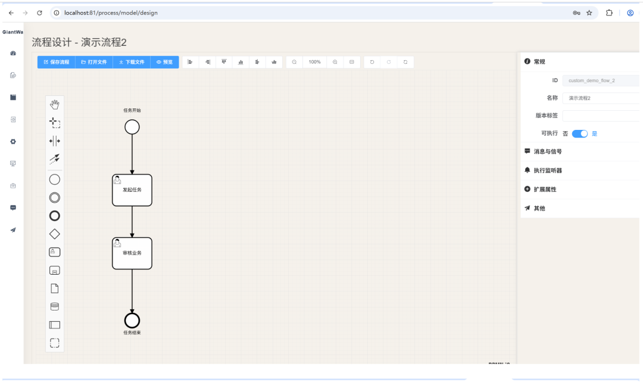Activate the space tool
The height and width of the screenshot is (382, 643).
point(55,141)
